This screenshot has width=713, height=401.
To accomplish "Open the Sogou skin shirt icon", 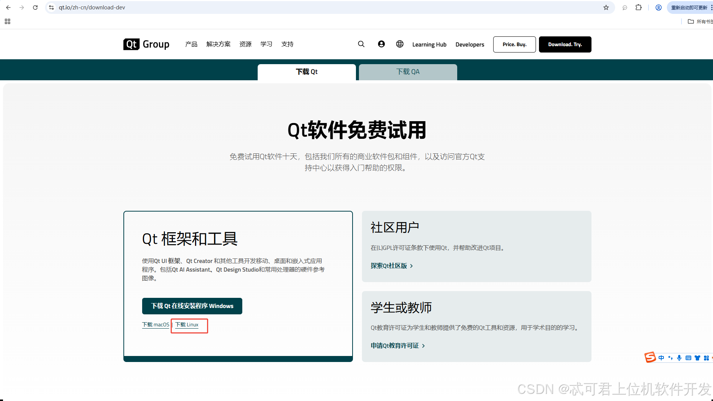I will 697,358.
